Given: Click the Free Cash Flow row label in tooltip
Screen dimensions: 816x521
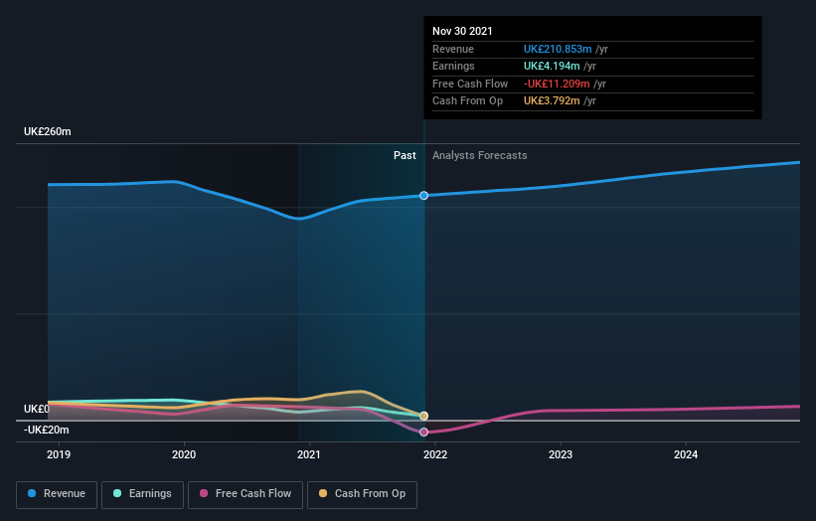Looking at the screenshot, I should [470, 84].
